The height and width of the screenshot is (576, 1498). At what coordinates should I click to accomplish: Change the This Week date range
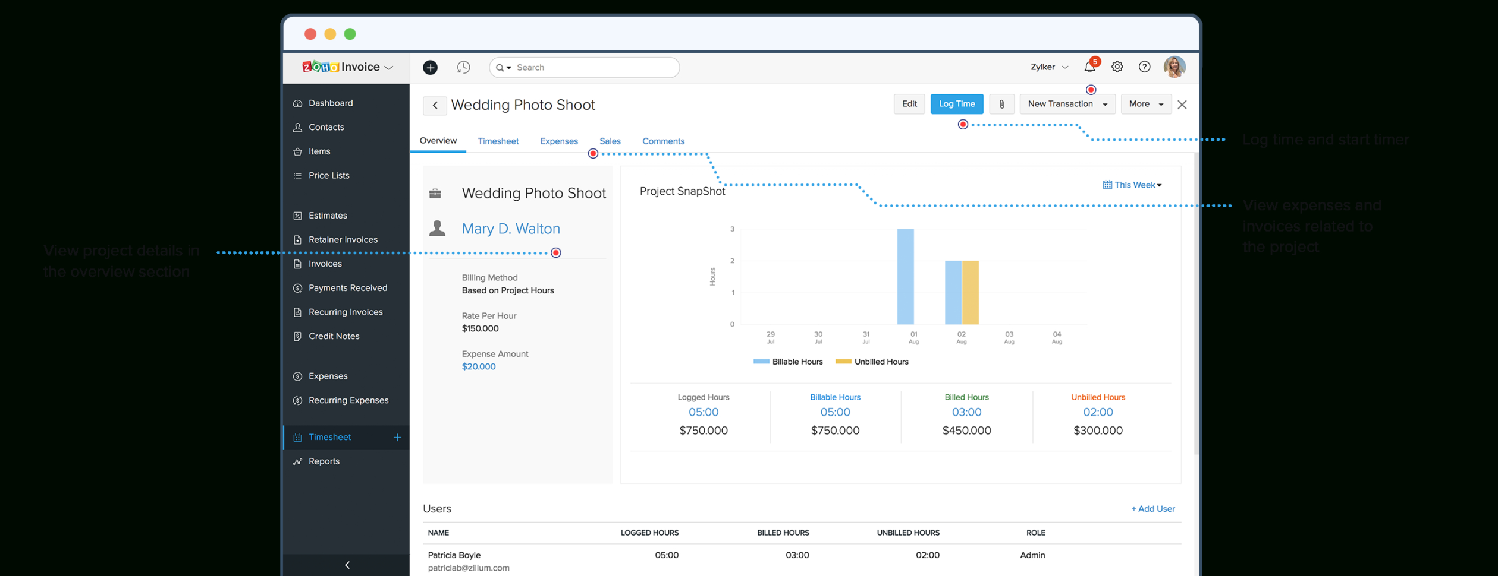(1132, 185)
